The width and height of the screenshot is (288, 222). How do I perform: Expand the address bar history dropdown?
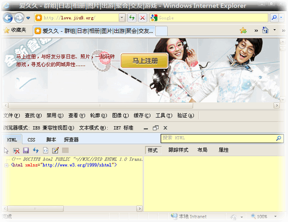tap(122, 18)
